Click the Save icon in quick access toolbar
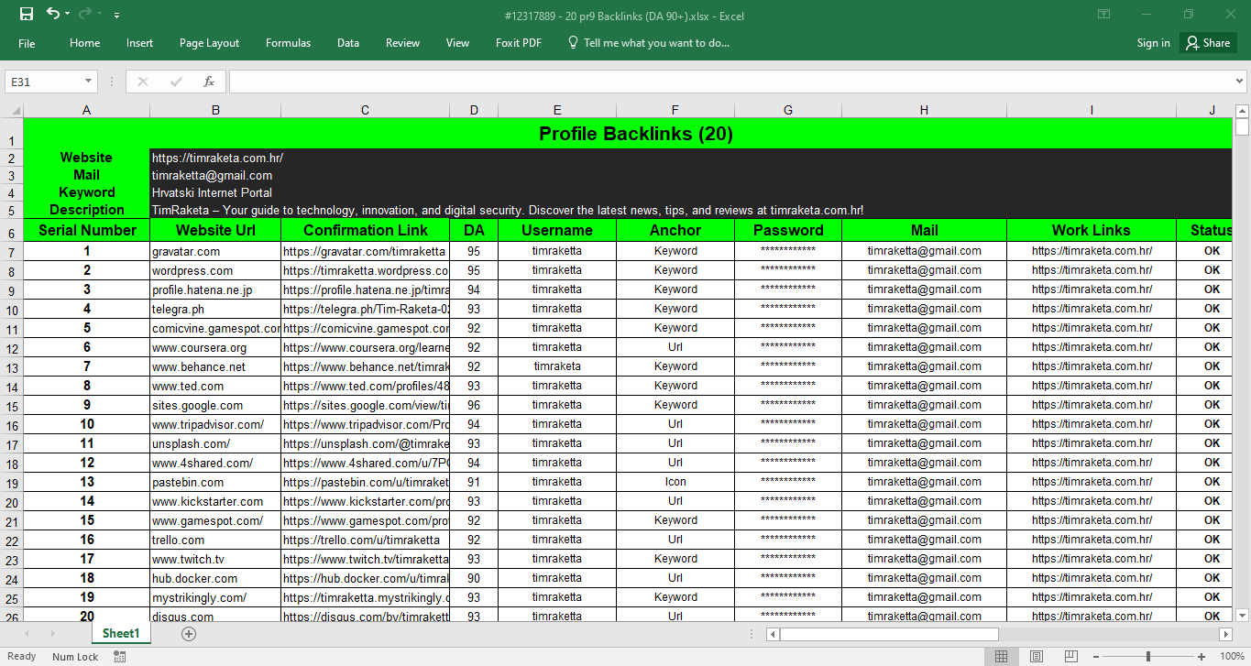 27,14
